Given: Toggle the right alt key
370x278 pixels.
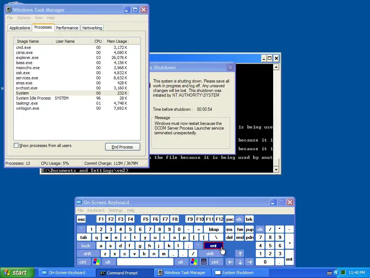Looking at the screenshot, I should click(181, 262).
